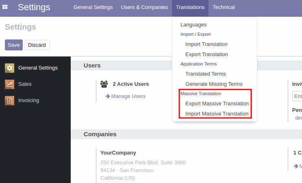Select Languages from the menu

coord(193,25)
